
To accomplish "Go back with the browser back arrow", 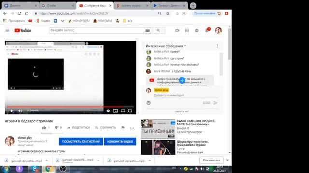I will [5, 13].
